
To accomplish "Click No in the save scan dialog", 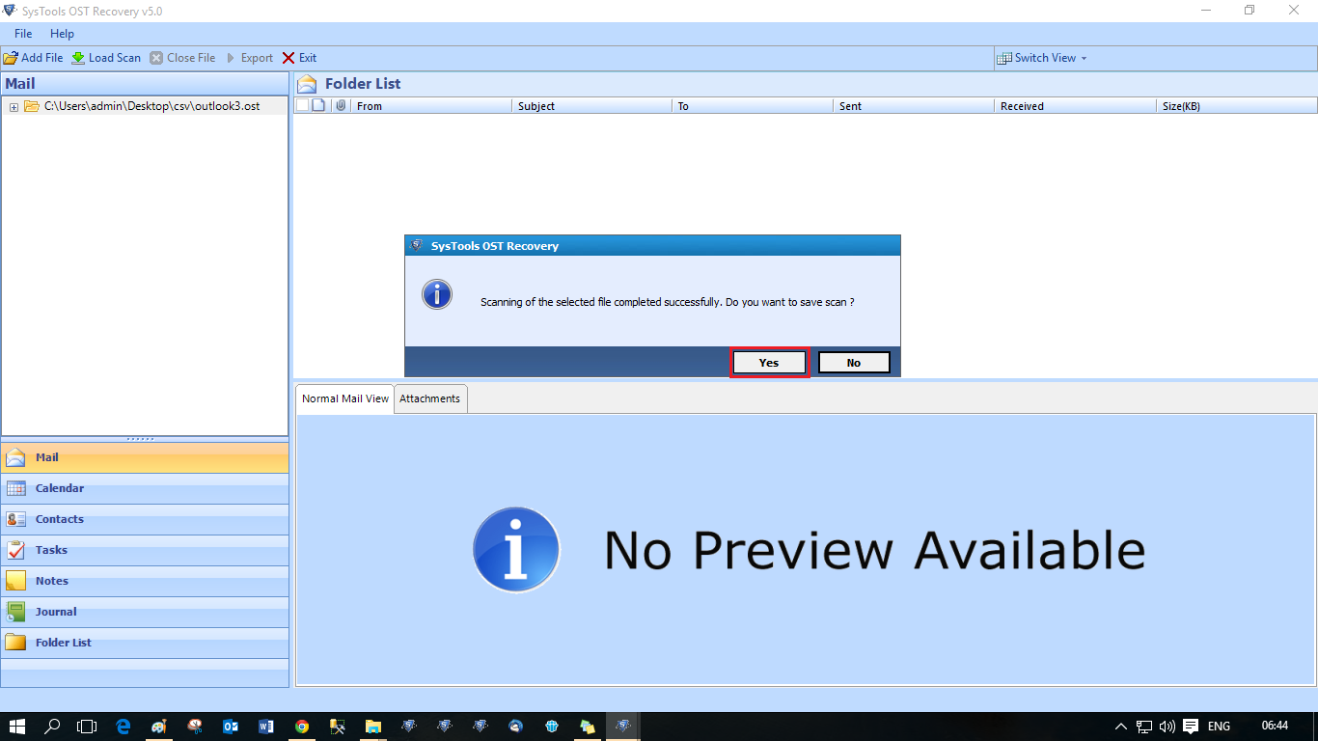I will tap(854, 363).
